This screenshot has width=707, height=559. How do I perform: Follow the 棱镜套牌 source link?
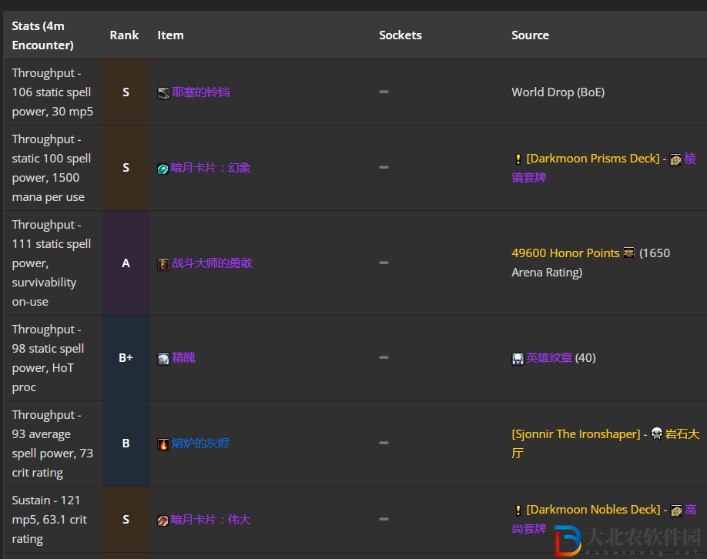coord(529,178)
